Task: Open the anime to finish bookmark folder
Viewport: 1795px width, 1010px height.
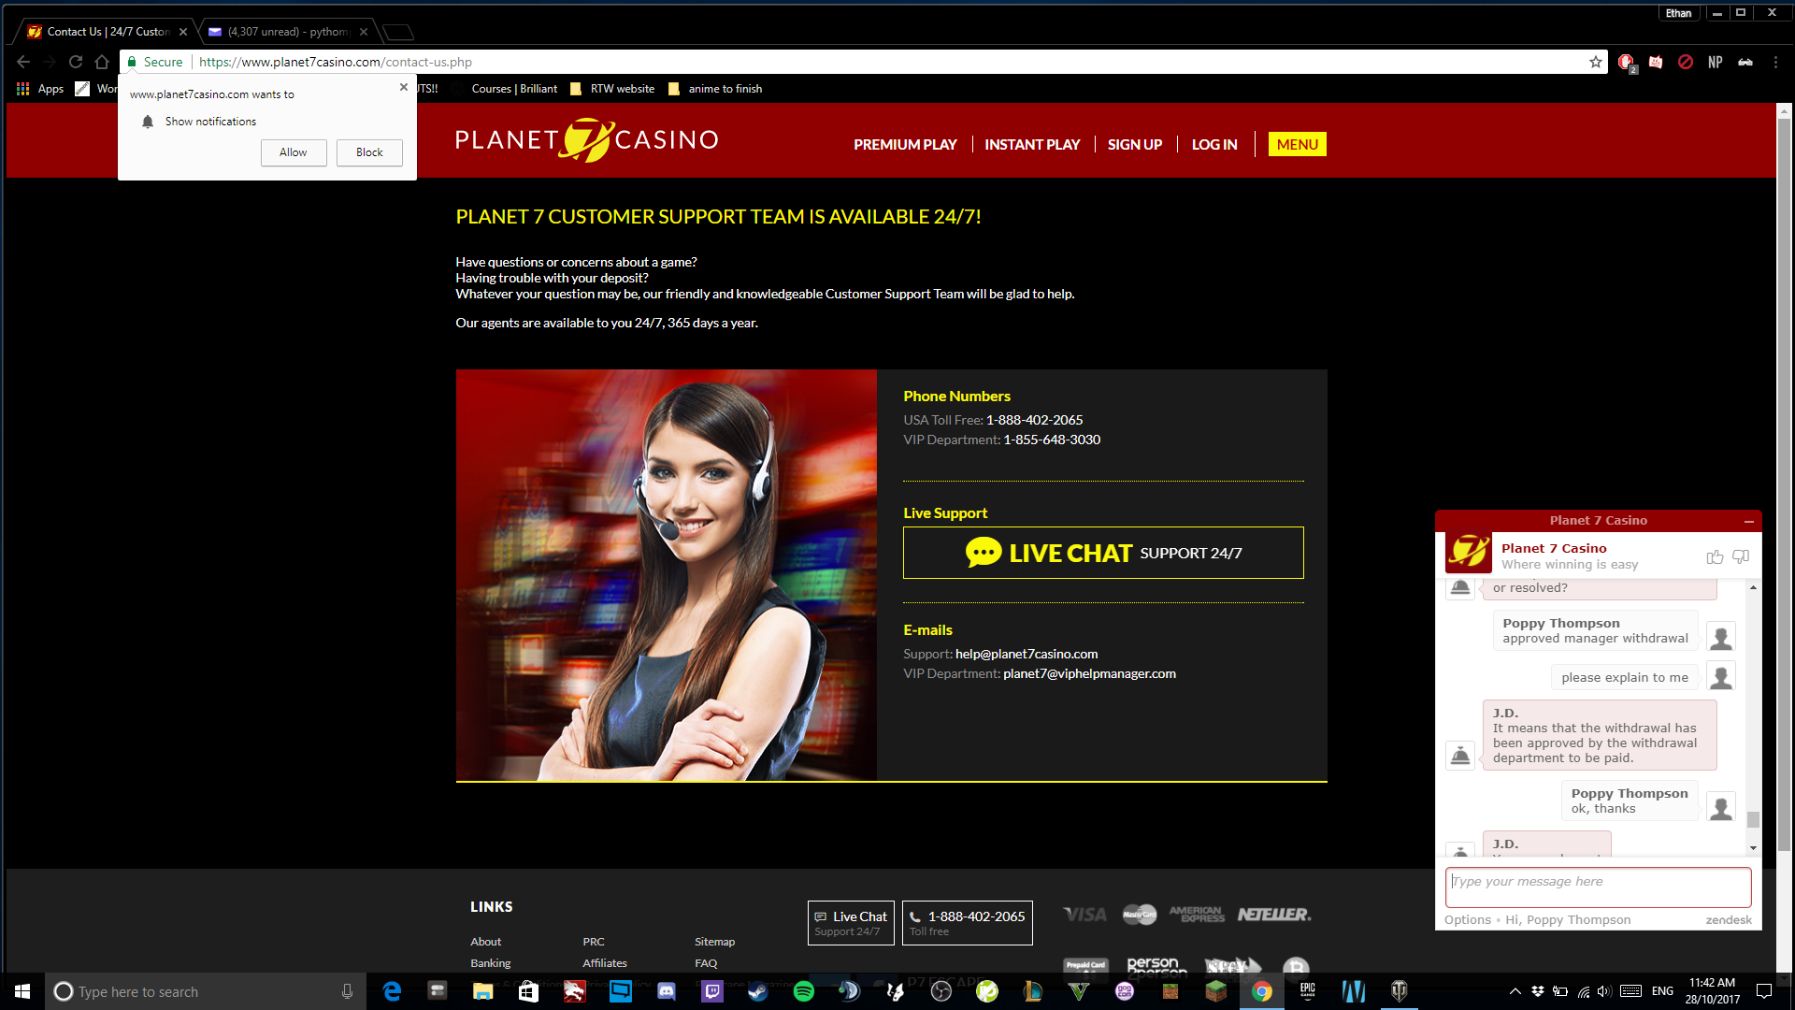Action: pos(716,89)
